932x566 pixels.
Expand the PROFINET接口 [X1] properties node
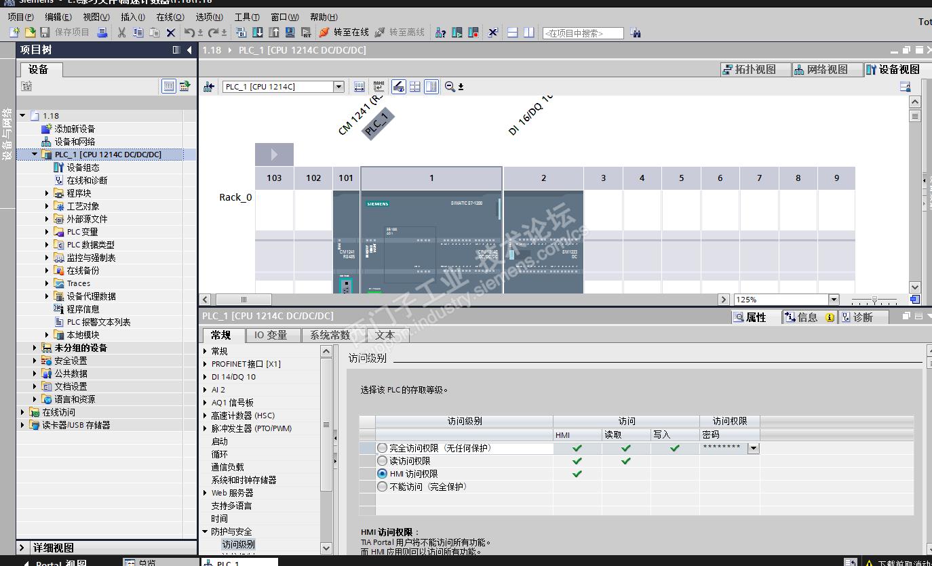[206, 364]
